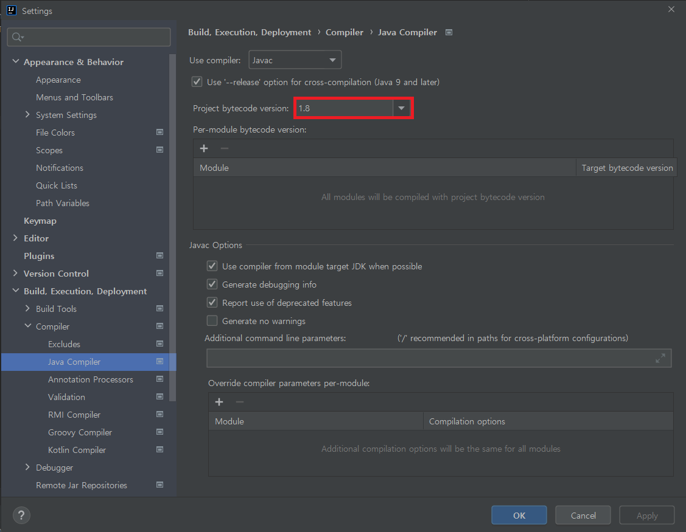Open help with the question mark icon
Image resolution: width=686 pixels, height=532 pixels.
click(x=21, y=515)
